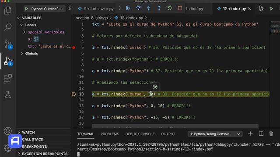The image size is (280, 157).
Task: Open Source Control view with 7 changes
Action: click(8, 44)
